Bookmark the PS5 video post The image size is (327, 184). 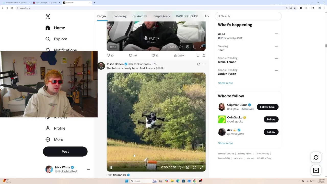point(198,55)
